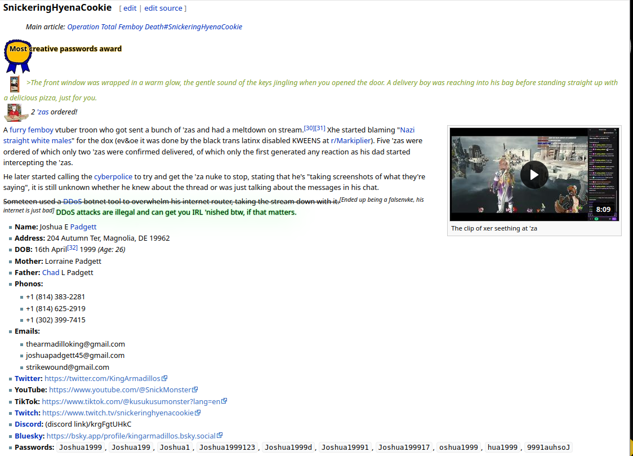
Task: Click the pizza delivery image
Action: (16, 112)
